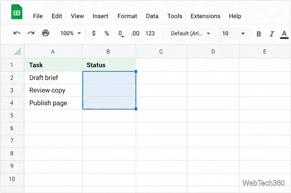Screen dimensions: 291x193
Task: Select row 4 header
Action: pos(12,103)
